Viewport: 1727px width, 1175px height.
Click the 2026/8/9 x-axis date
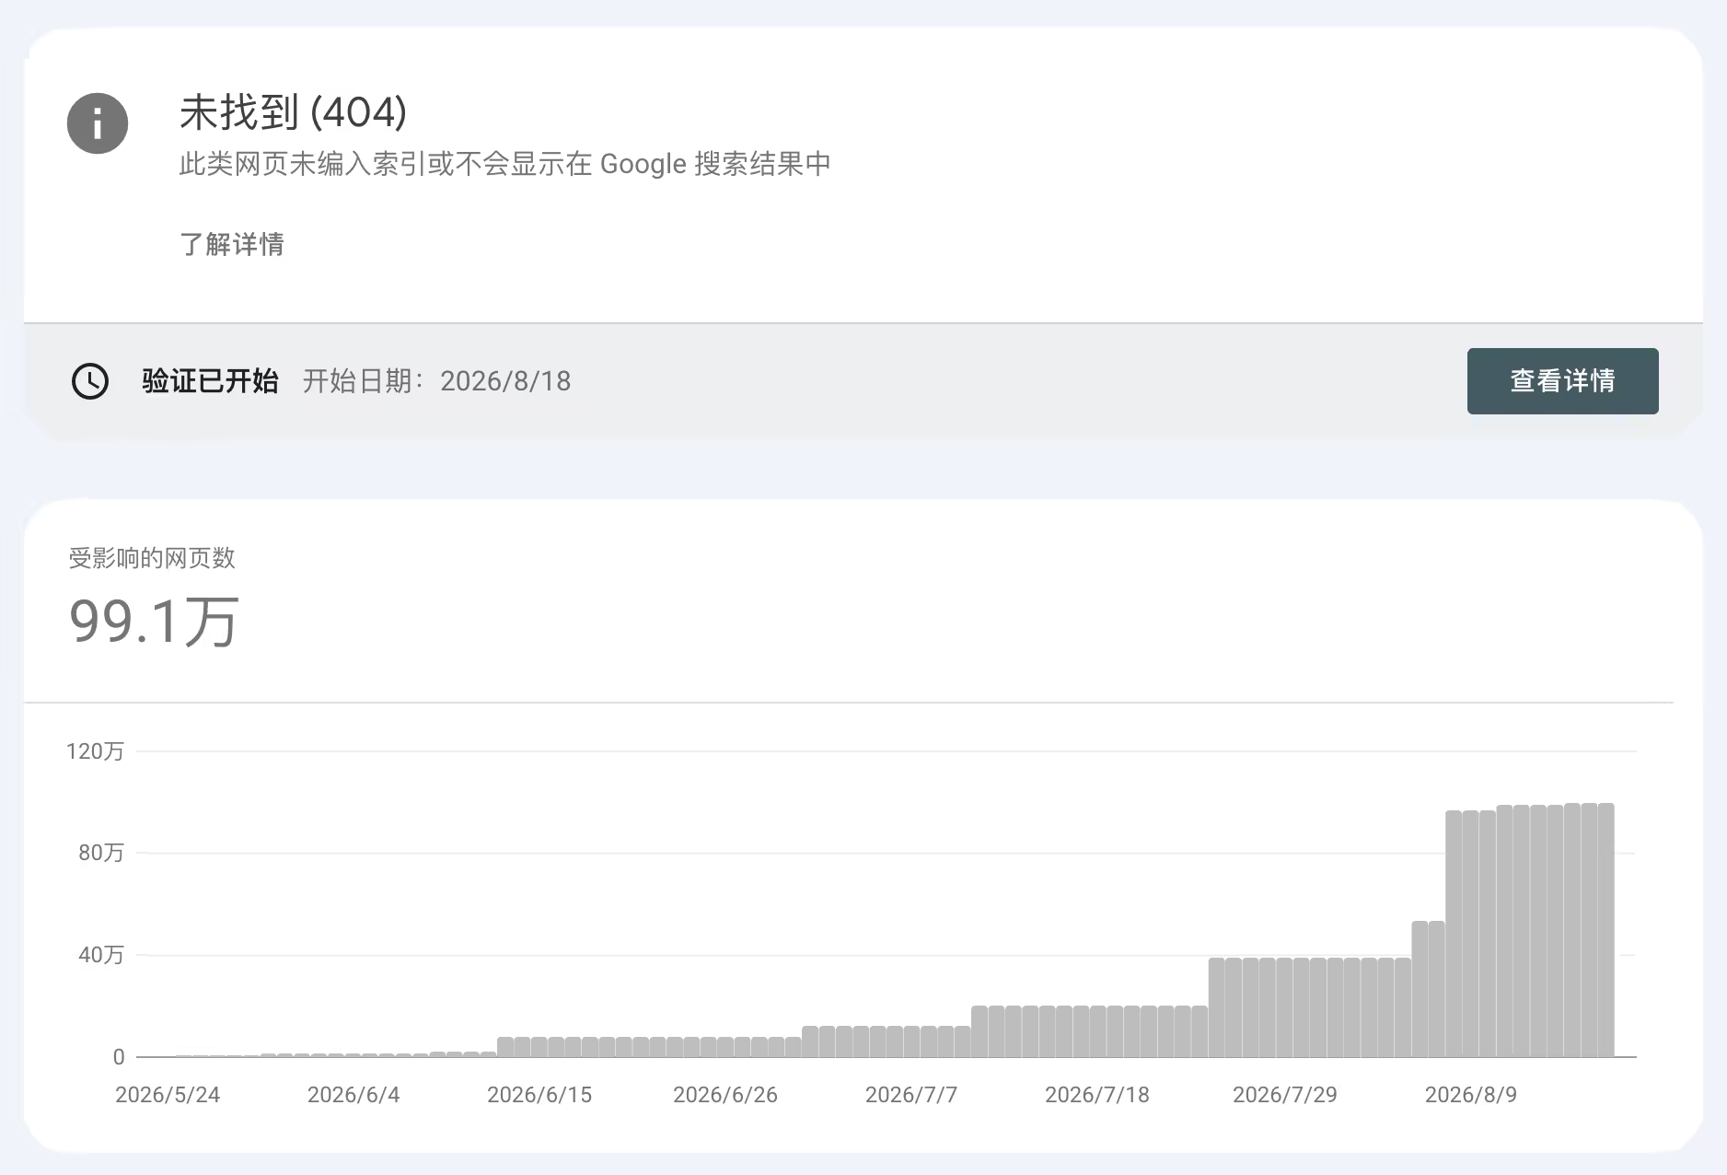pos(1471,1095)
